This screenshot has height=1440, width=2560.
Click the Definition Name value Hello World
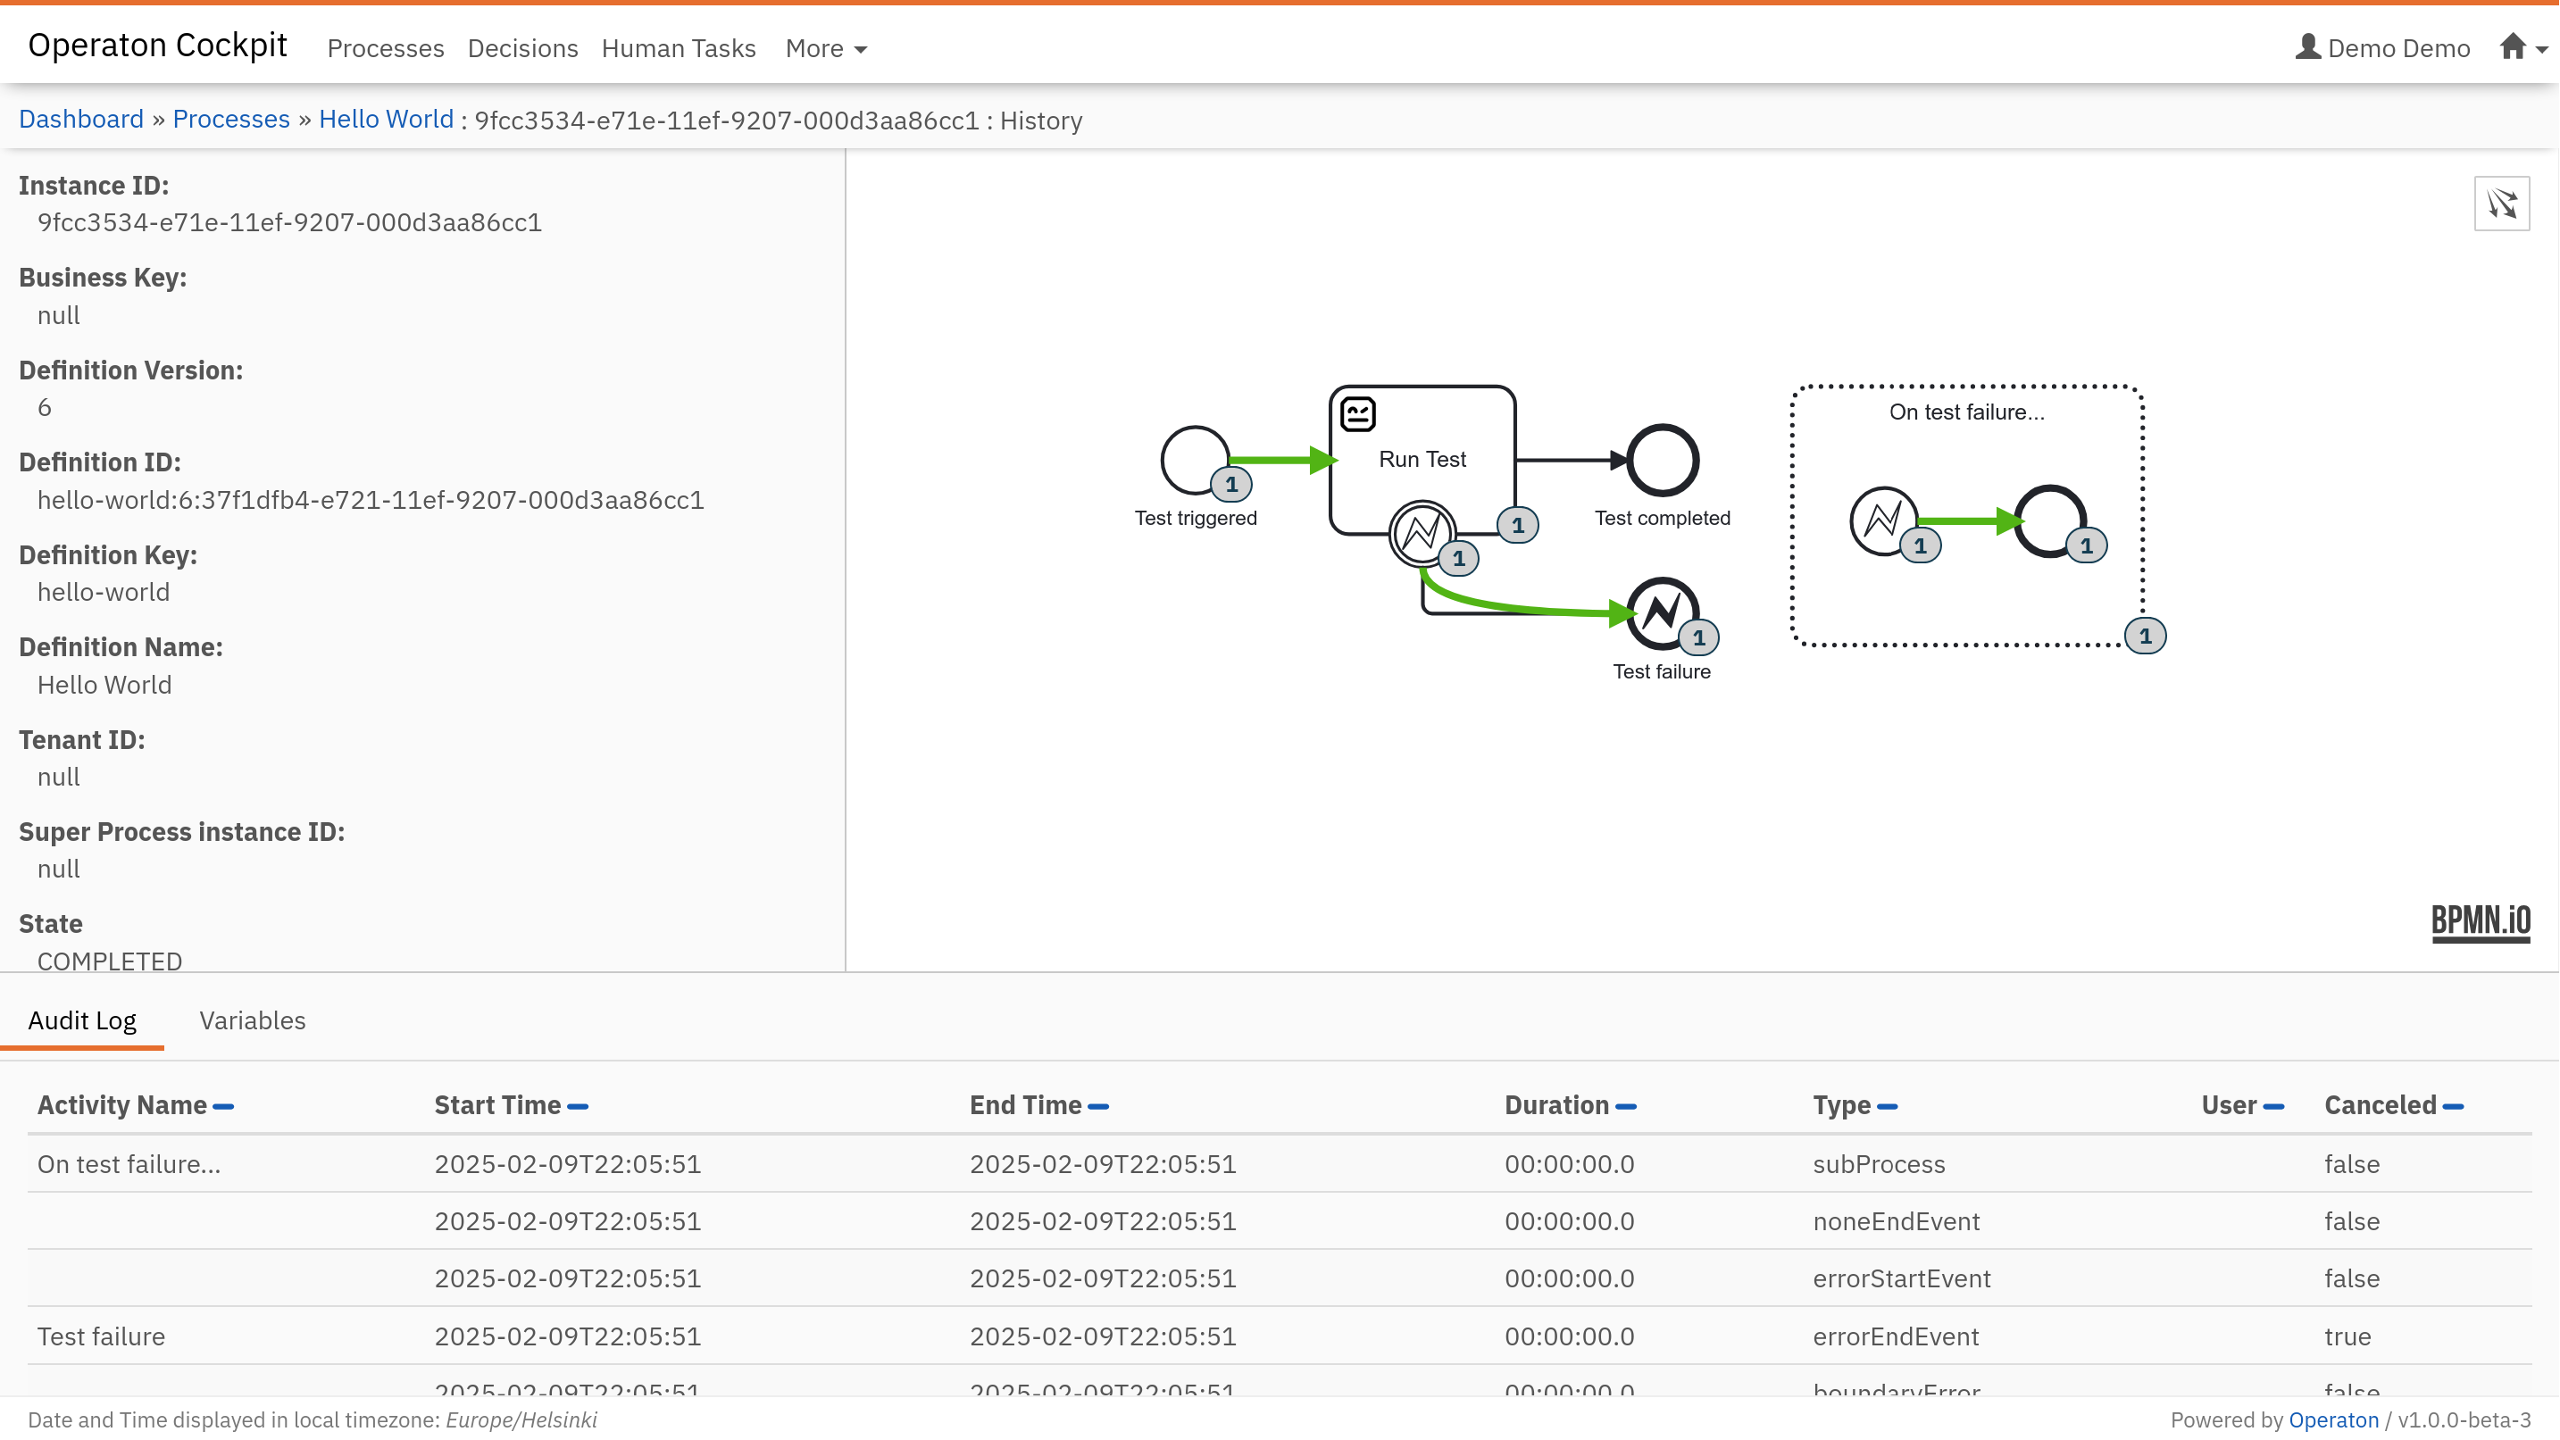(104, 685)
